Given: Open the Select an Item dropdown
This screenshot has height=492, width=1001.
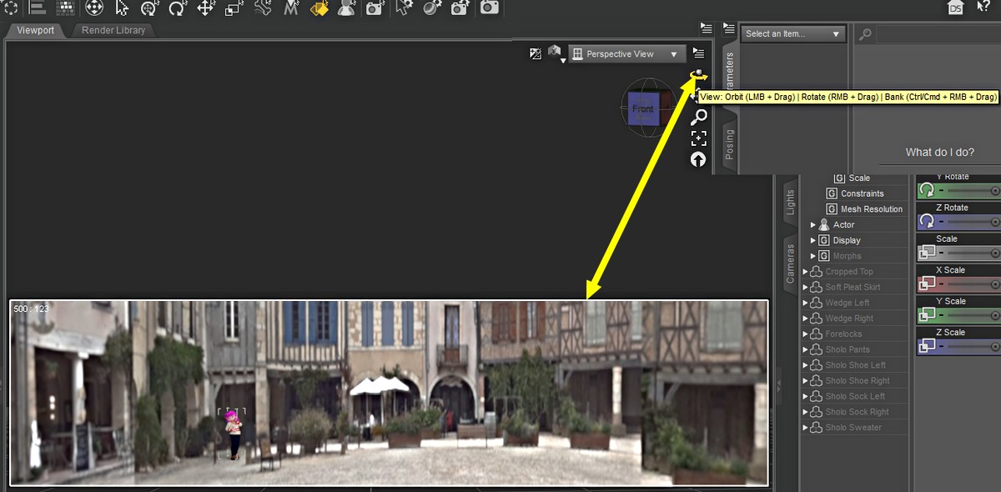Looking at the screenshot, I should [793, 34].
